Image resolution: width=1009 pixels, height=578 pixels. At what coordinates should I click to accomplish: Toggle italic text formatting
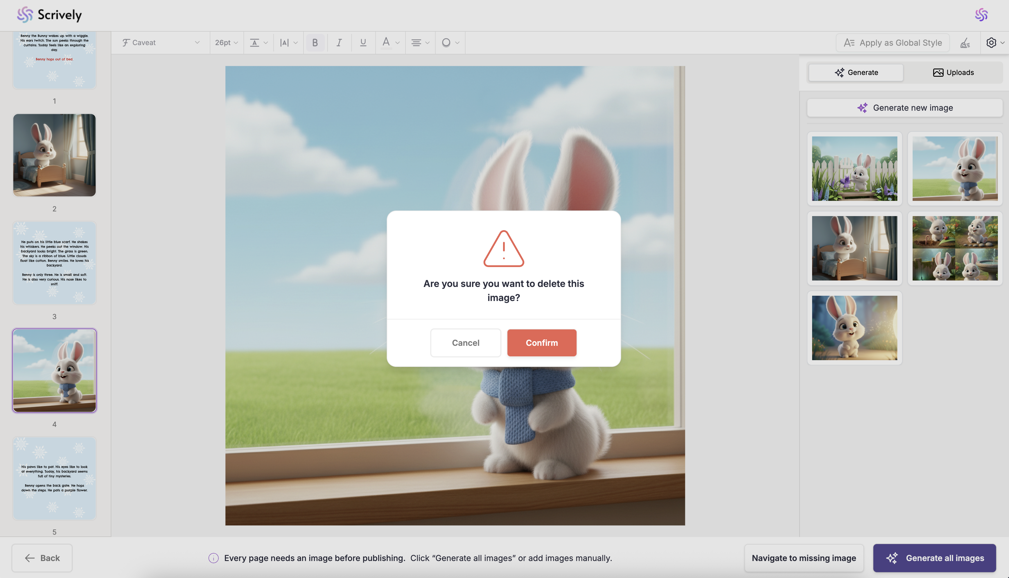(x=339, y=42)
